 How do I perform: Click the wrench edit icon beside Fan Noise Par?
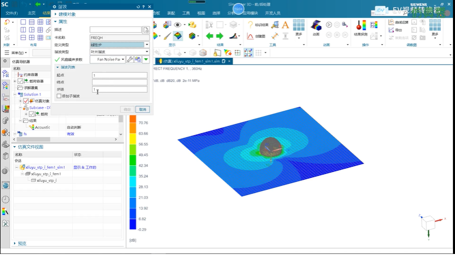(130, 59)
